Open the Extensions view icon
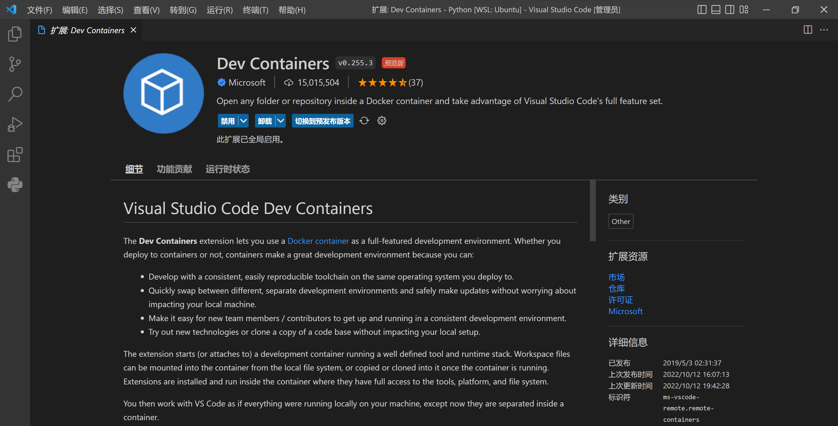Screen dimensions: 838x426 click(15, 155)
